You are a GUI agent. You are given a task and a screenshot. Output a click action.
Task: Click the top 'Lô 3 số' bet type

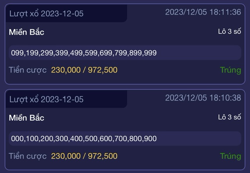tap(230, 31)
